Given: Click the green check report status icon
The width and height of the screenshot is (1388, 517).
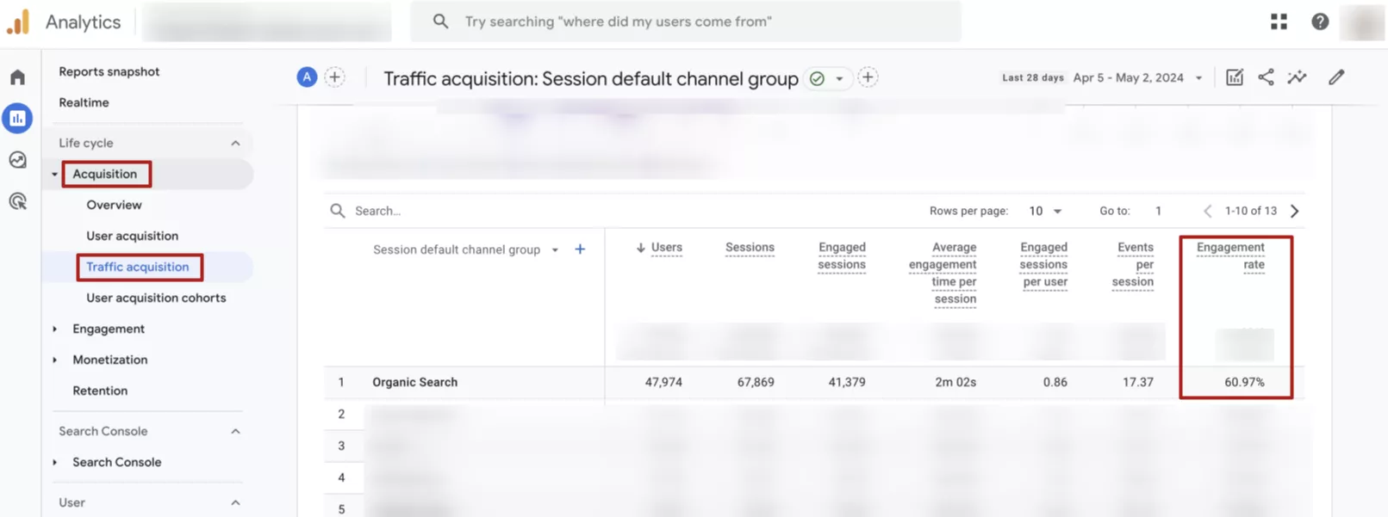Looking at the screenshot, I should click(x=817, y=78).
